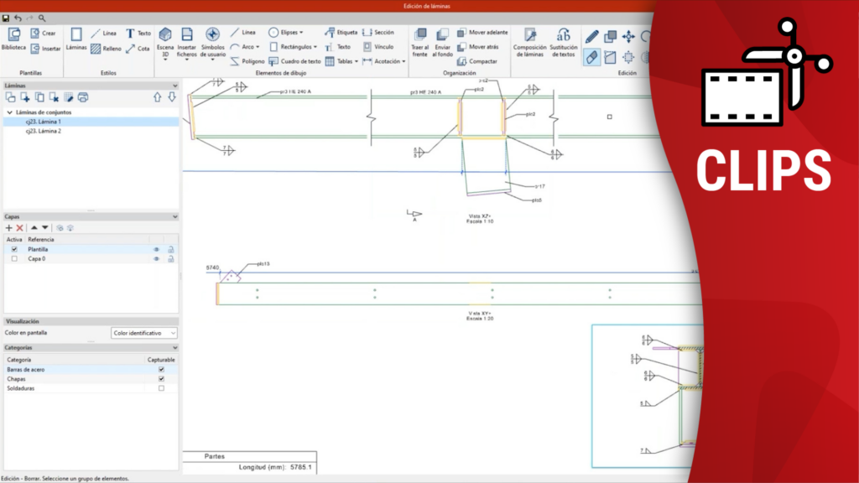Image resolution: width=859 pixels, height=483 pixels.
Task: Collapse the Láminas de conjuntos tree node
Action: coord(9,112)
